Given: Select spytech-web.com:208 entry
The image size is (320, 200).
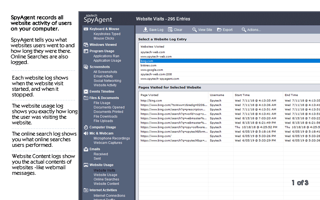Looking at the screenshot, I should [230, 74].
